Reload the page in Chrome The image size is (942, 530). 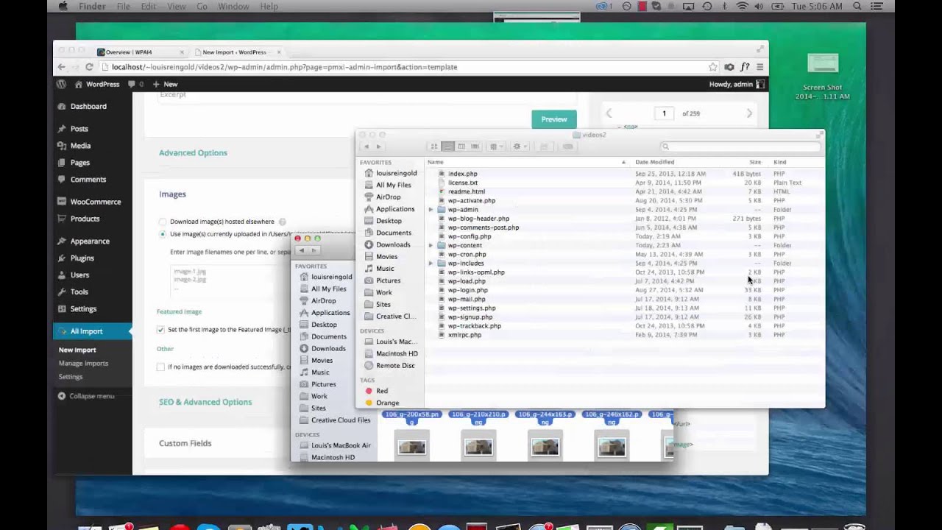(89, 67)
